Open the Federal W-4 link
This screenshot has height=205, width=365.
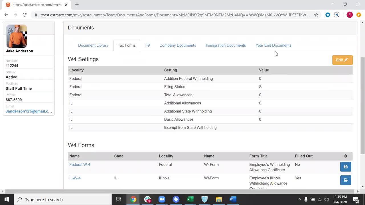click(x=80, y=165)
